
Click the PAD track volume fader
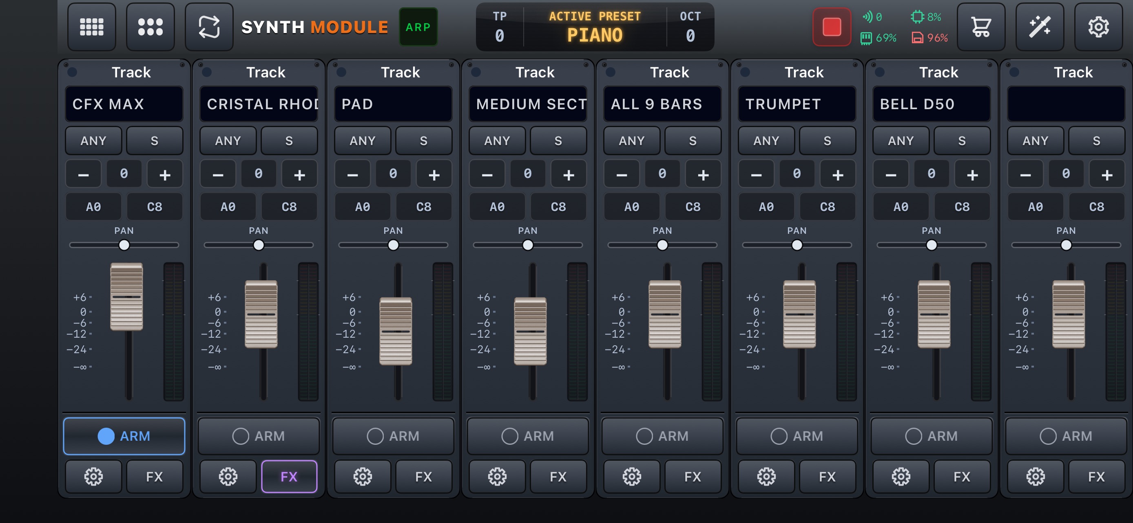[396, 332]
